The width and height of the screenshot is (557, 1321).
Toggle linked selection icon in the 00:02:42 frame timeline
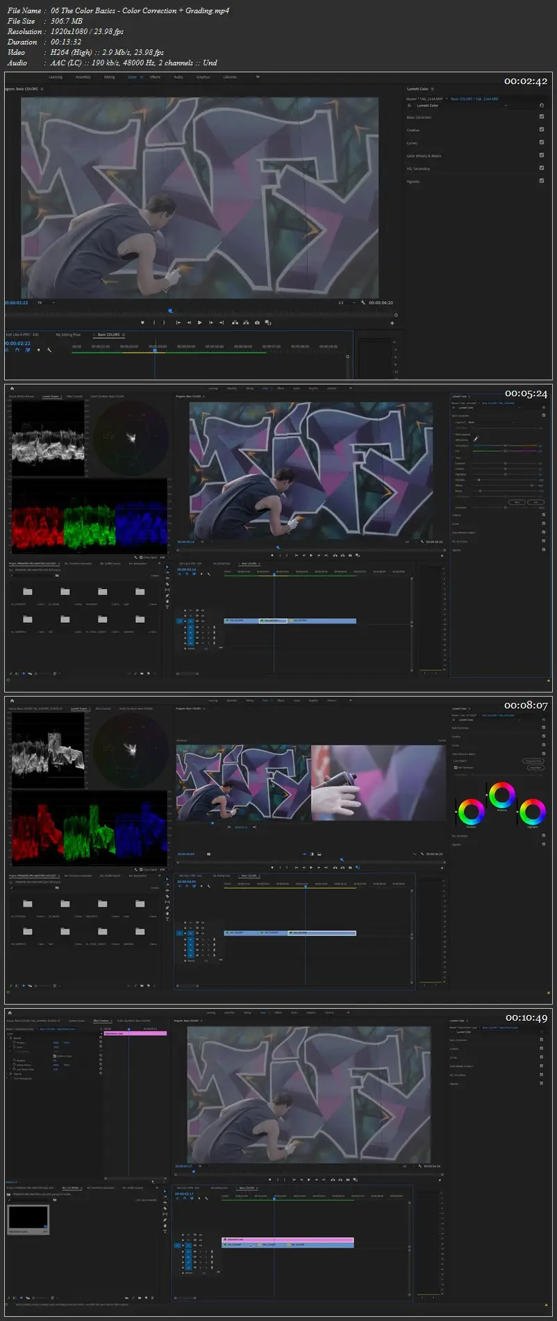[28, 350]
